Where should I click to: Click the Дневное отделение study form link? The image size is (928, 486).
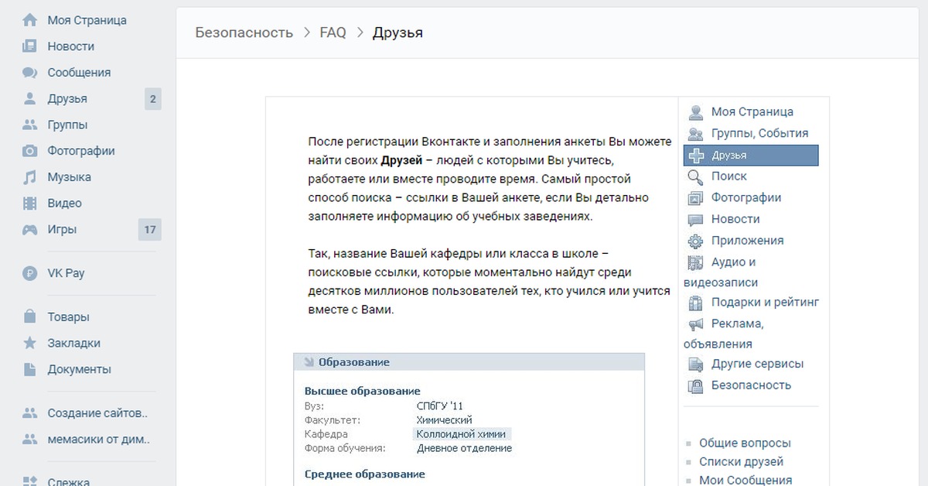click(464, 448)
